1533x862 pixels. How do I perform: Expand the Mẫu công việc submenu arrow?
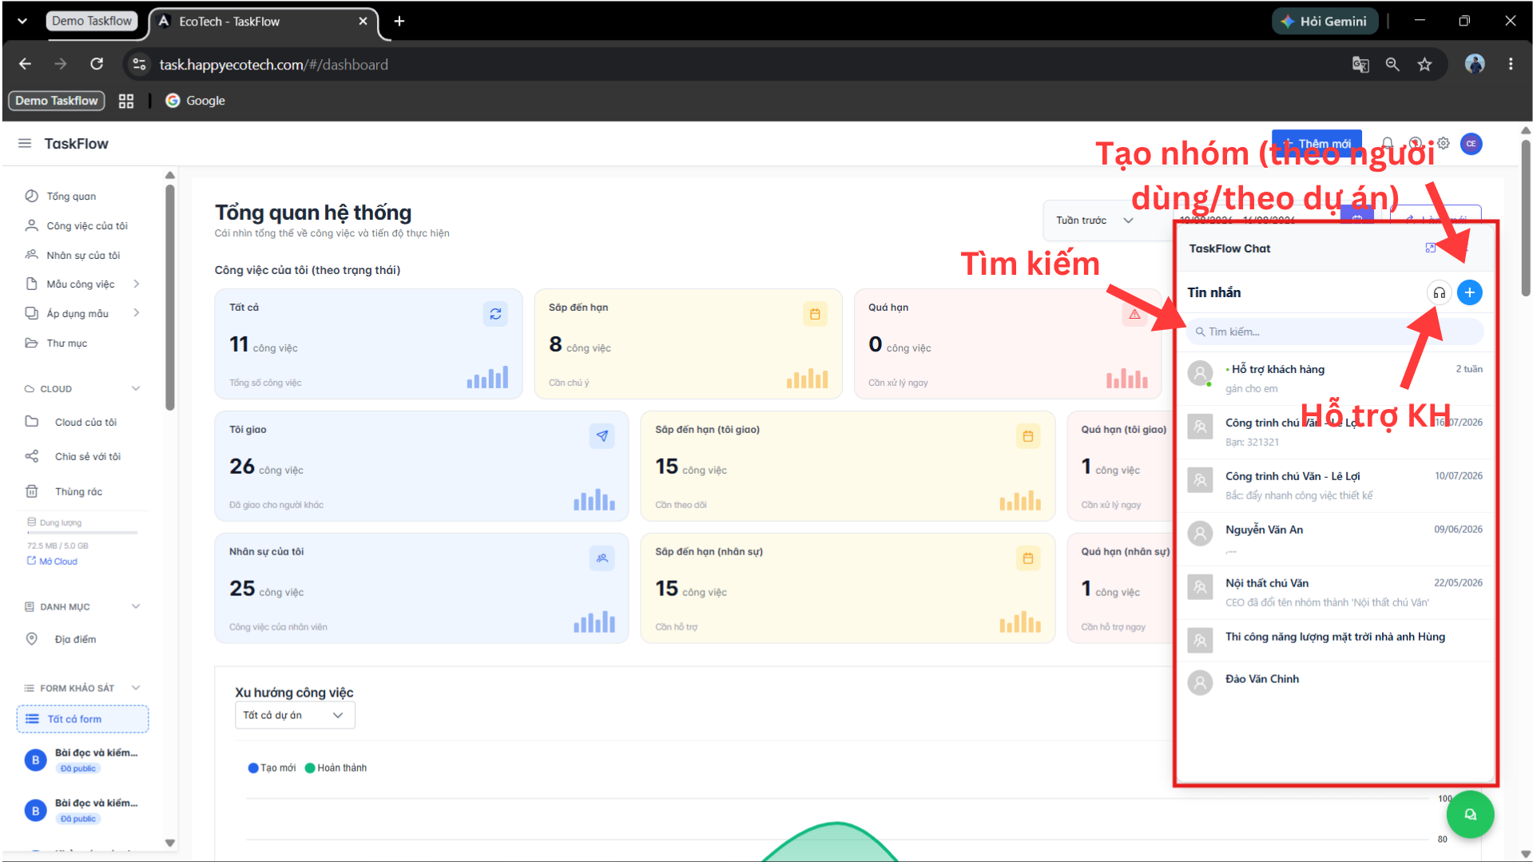point(137,284)
